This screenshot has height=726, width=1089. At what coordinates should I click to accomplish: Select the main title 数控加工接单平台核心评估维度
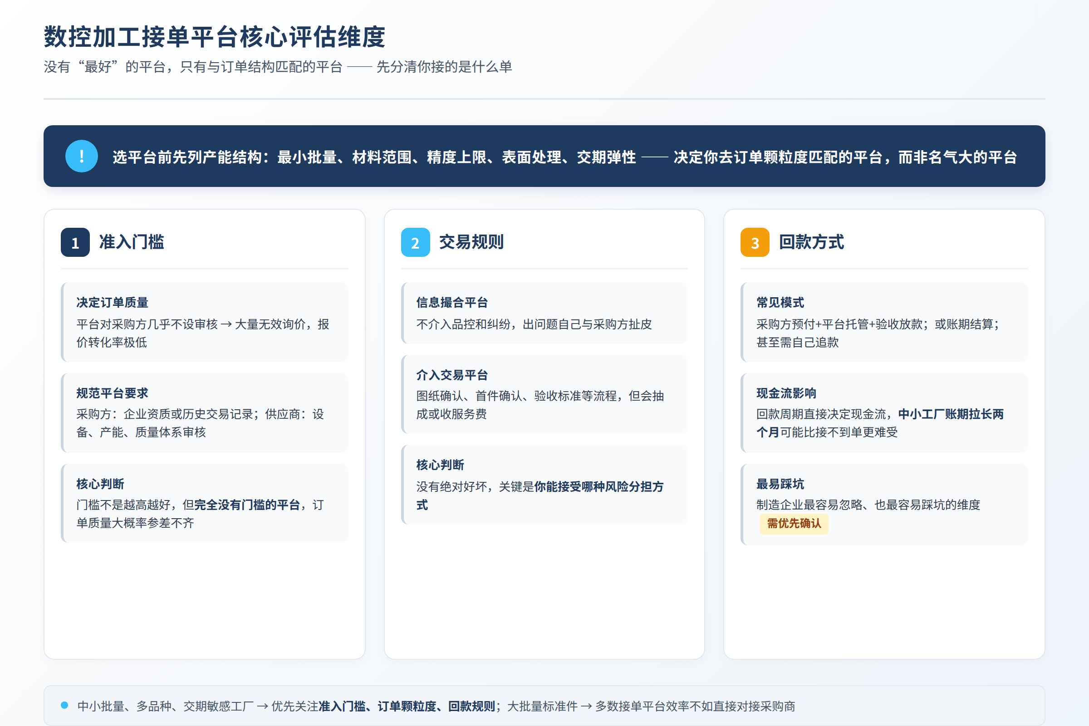coord(214,37)
